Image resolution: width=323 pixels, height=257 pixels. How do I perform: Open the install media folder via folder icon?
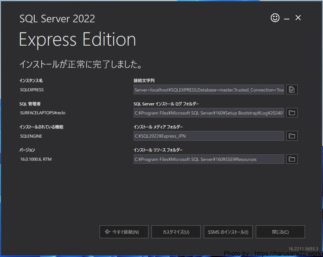[292, 136]
